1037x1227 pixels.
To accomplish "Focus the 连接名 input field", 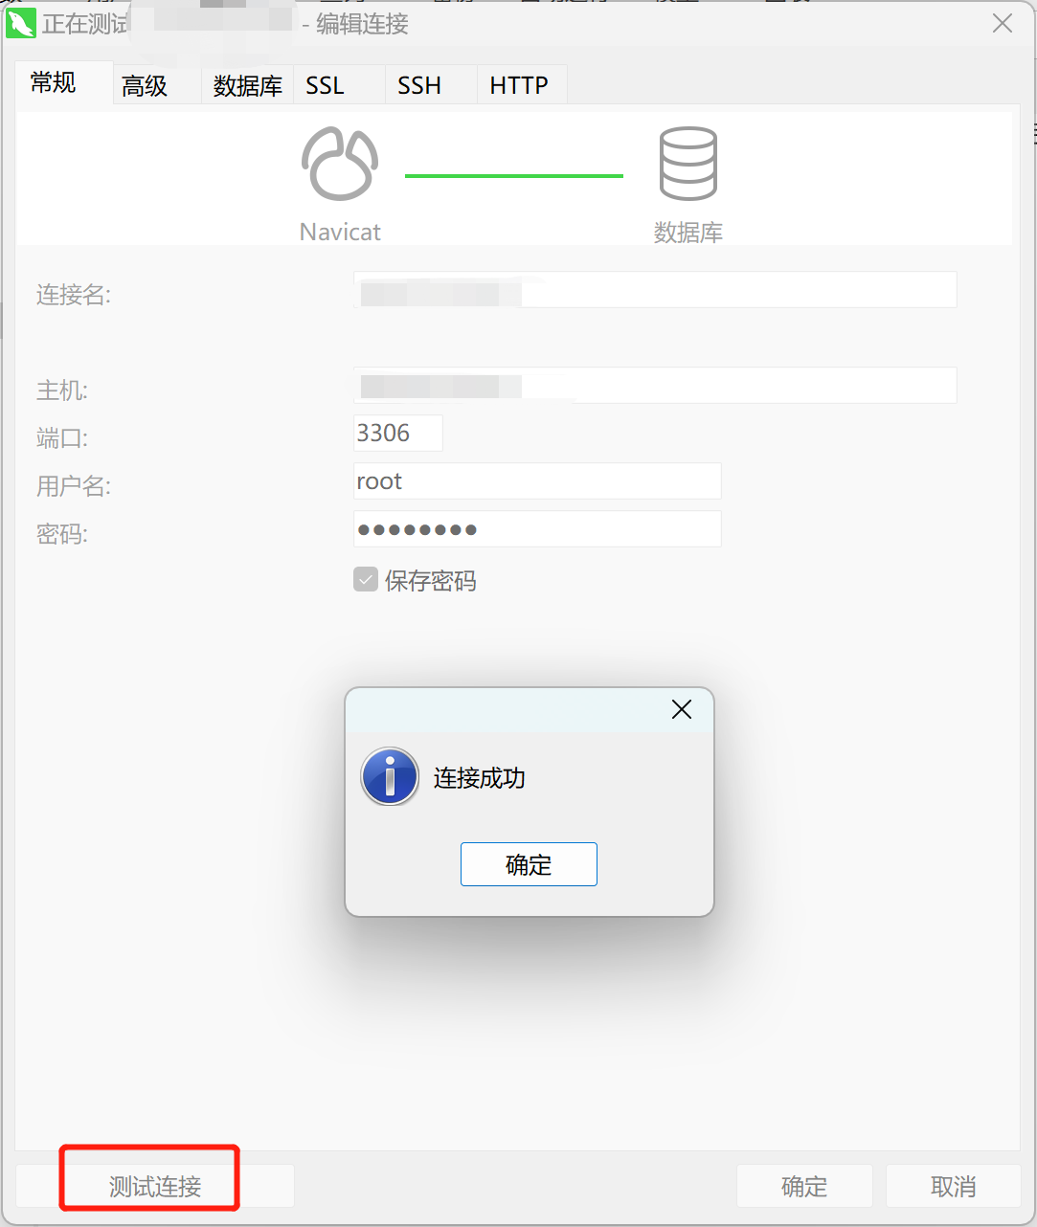I will [655, 290].
